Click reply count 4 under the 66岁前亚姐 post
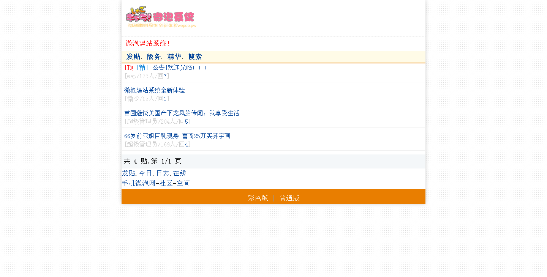Viewport: 547px width, 277px height. click(x=187, y=145)
